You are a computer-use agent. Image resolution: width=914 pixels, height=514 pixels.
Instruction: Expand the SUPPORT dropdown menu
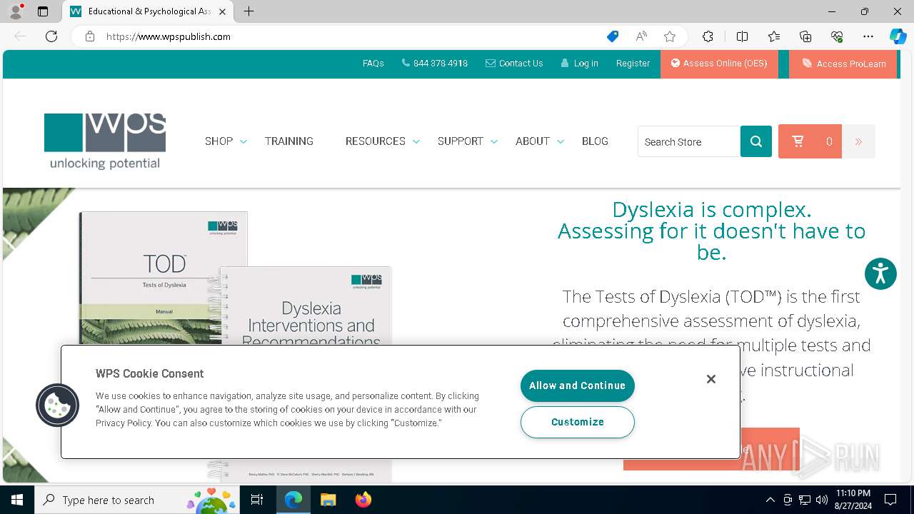pos(494,141)
